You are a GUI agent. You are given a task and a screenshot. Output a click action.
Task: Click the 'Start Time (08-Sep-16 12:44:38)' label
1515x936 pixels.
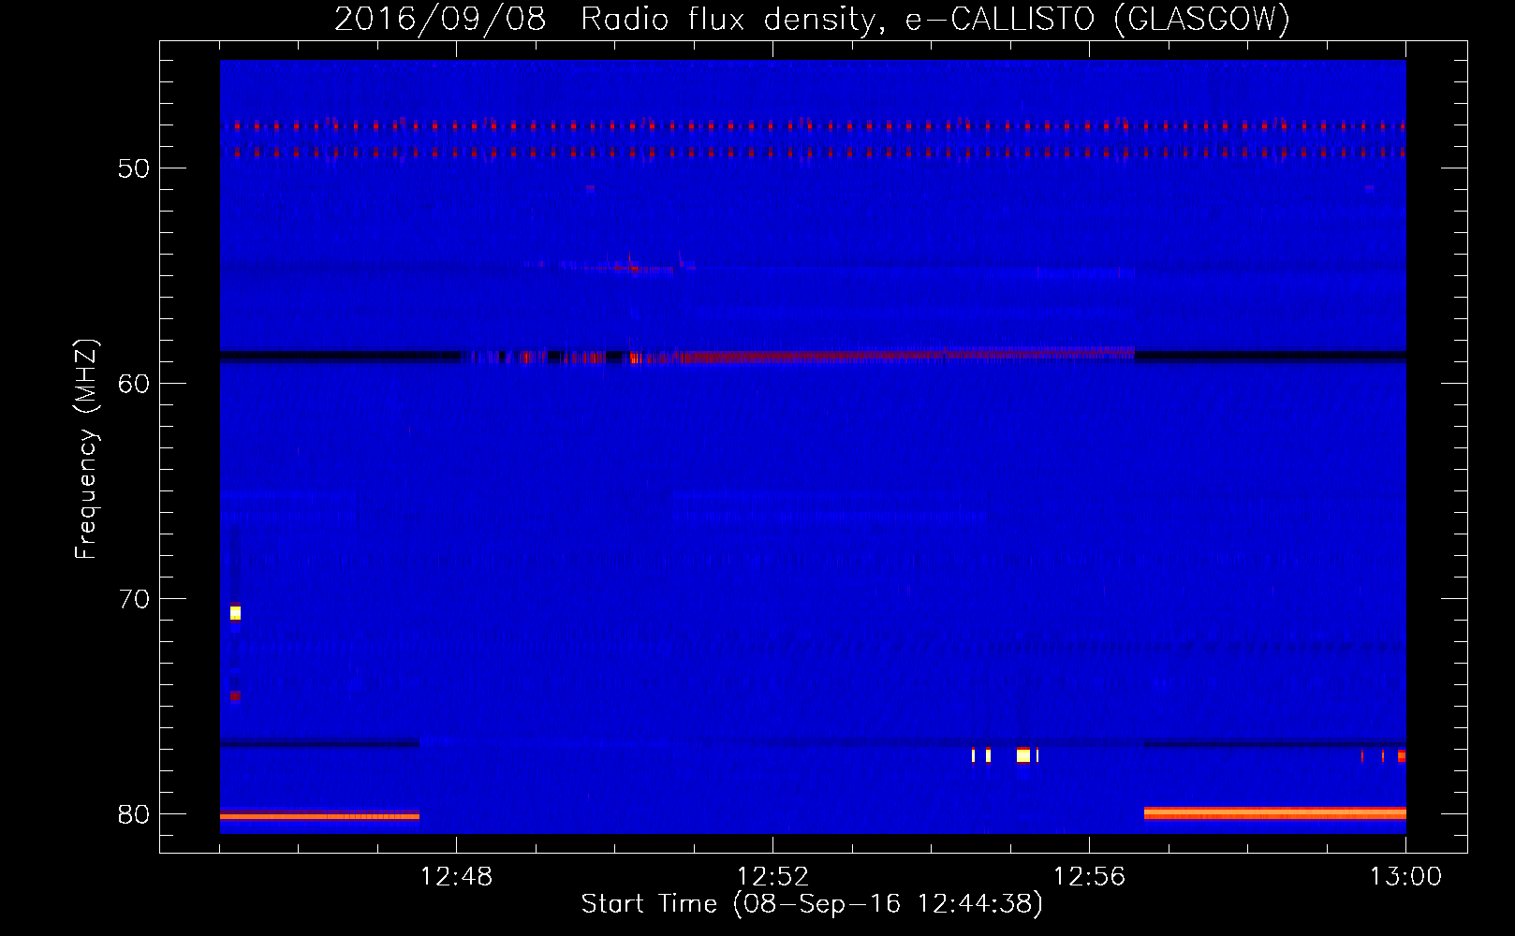812,904
